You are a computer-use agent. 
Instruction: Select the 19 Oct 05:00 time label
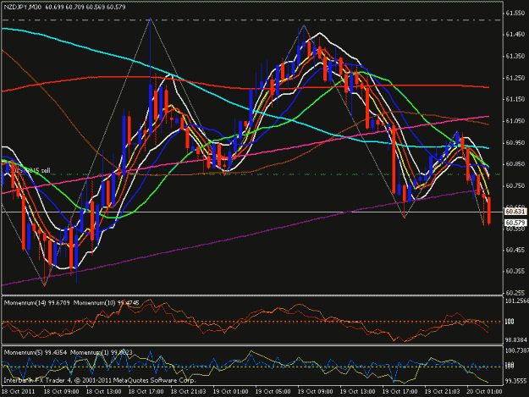(273, 392)
